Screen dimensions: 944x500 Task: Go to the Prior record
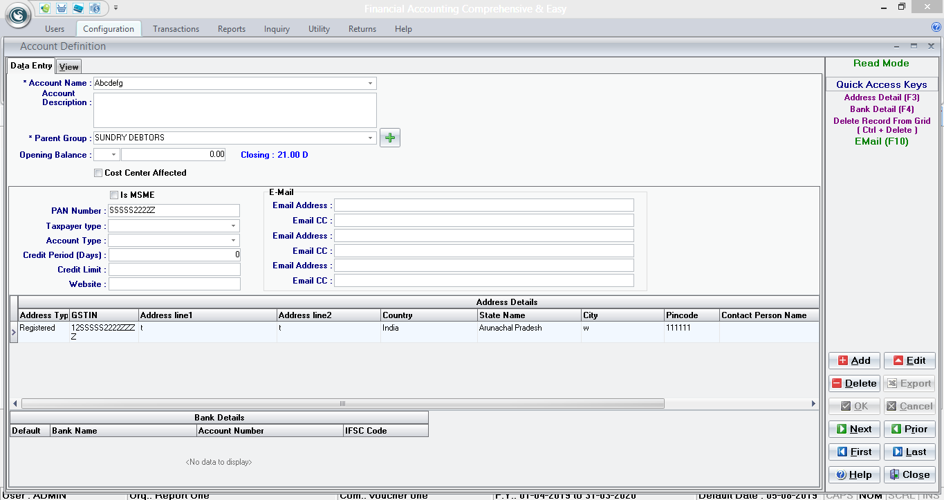pyautogui.click(x=909, y=429)
